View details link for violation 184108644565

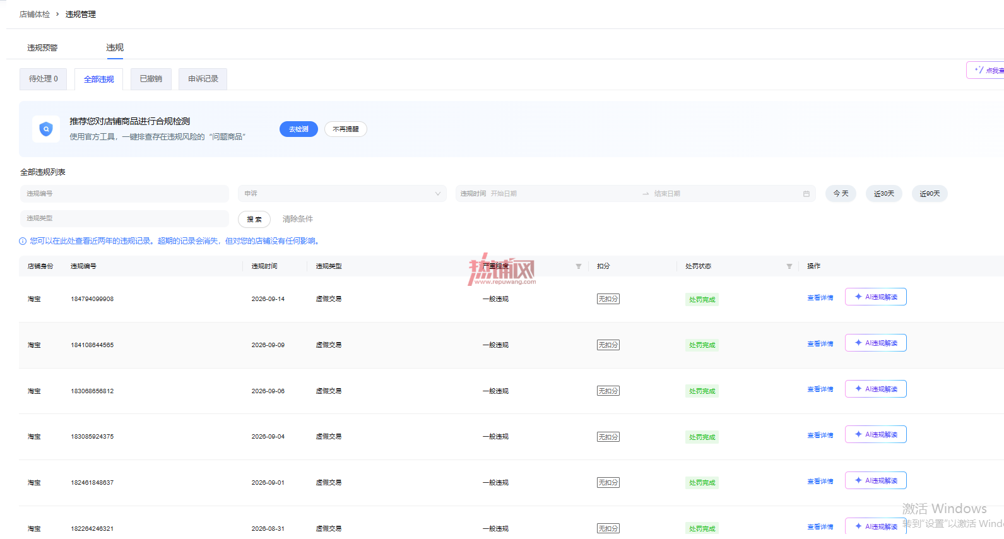point(820,343)
